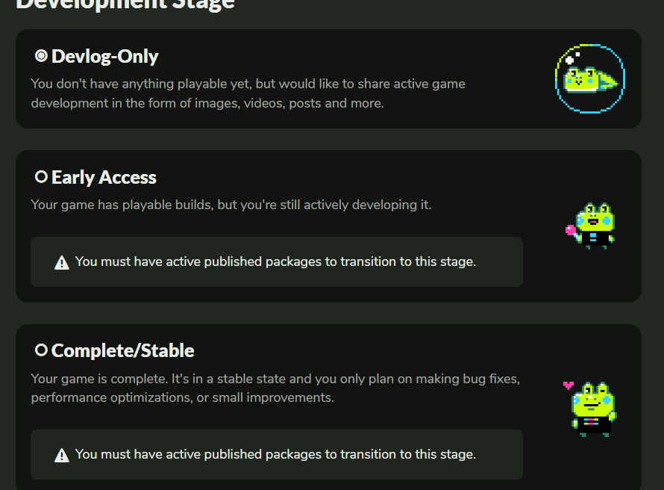Click the Development Stage heading
This screenshot has width=664, height=490.
coord(125,4)
